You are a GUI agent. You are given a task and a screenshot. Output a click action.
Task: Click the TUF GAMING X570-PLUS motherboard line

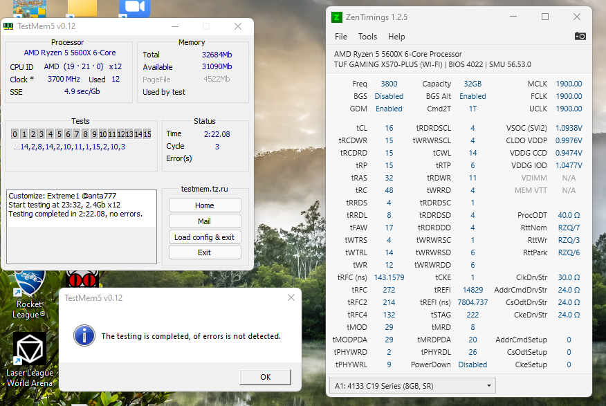(x=432, y=64)
